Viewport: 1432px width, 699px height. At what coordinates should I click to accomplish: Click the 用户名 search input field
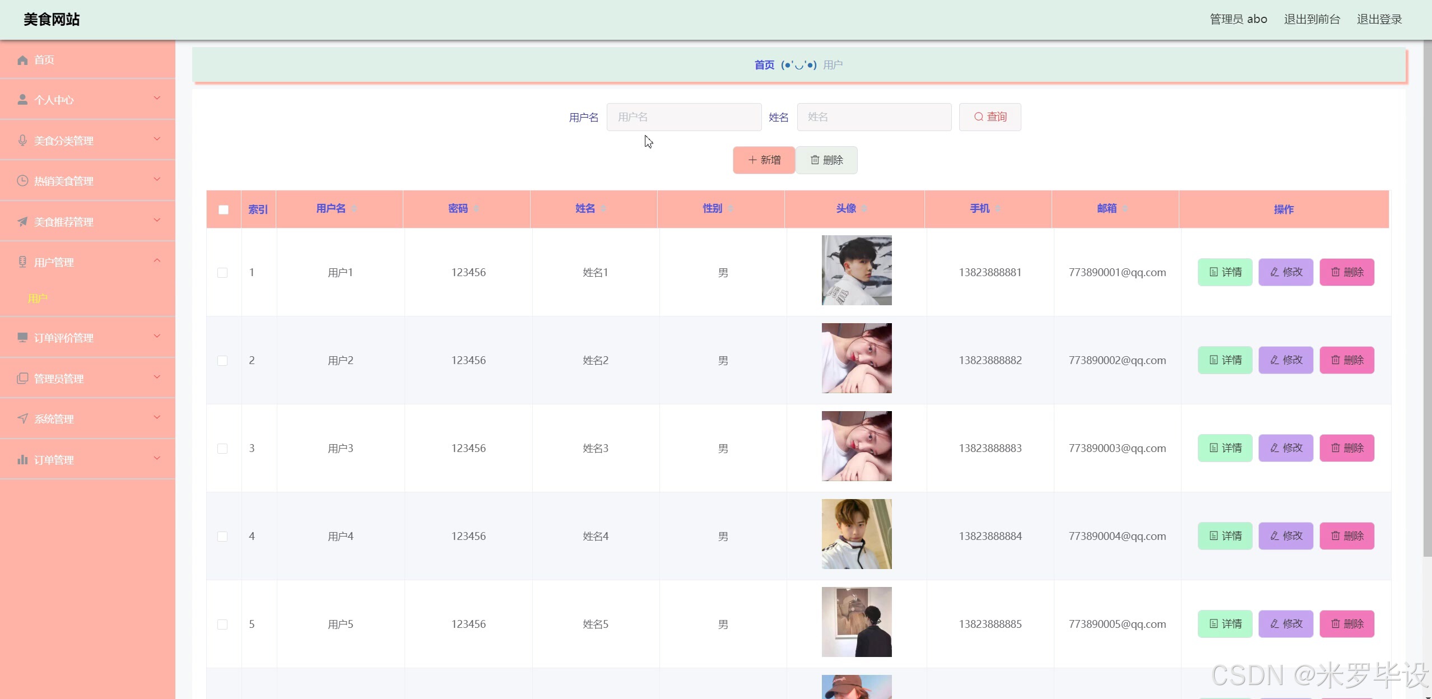tap(684, 117)
